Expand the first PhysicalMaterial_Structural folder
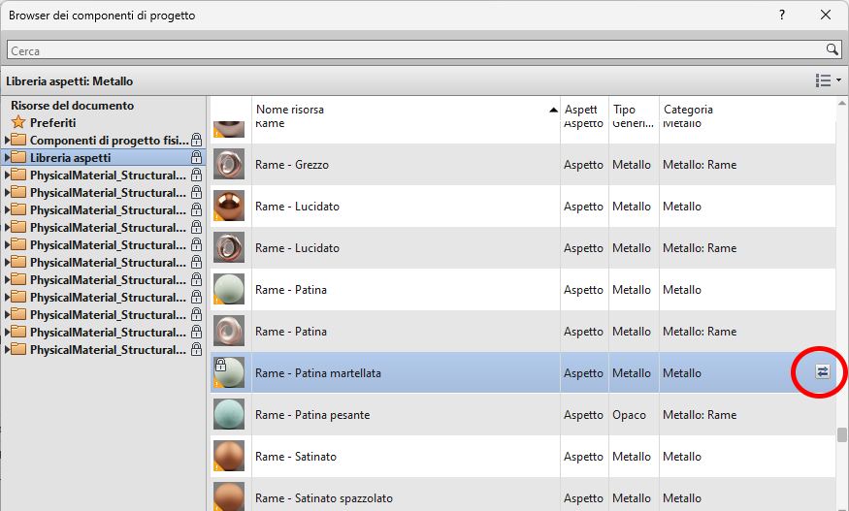Viewport: 849px width, 511px height. tap(8, 176)
